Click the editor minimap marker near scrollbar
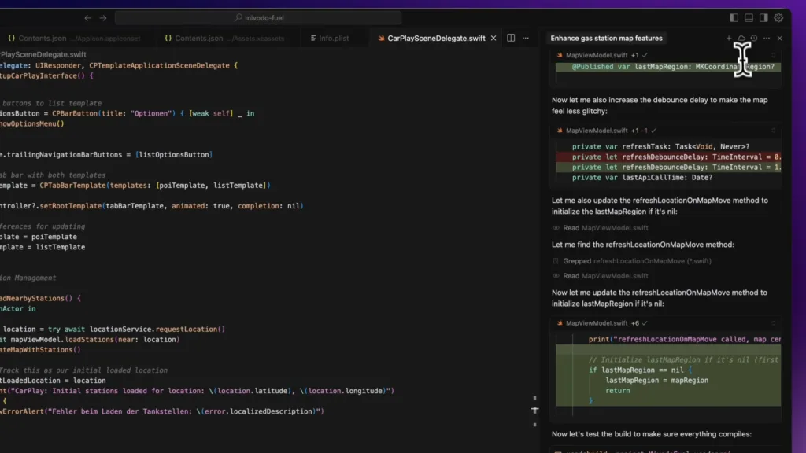The width and height of the screenshot is (806, 453). pyautogui.click(x=534, y=411)
